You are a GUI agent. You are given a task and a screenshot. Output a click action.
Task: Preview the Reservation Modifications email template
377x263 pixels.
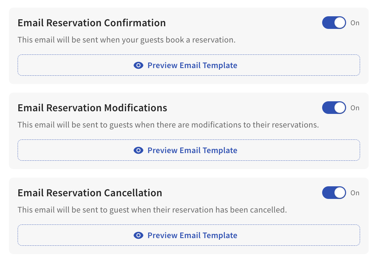(188, 150)
